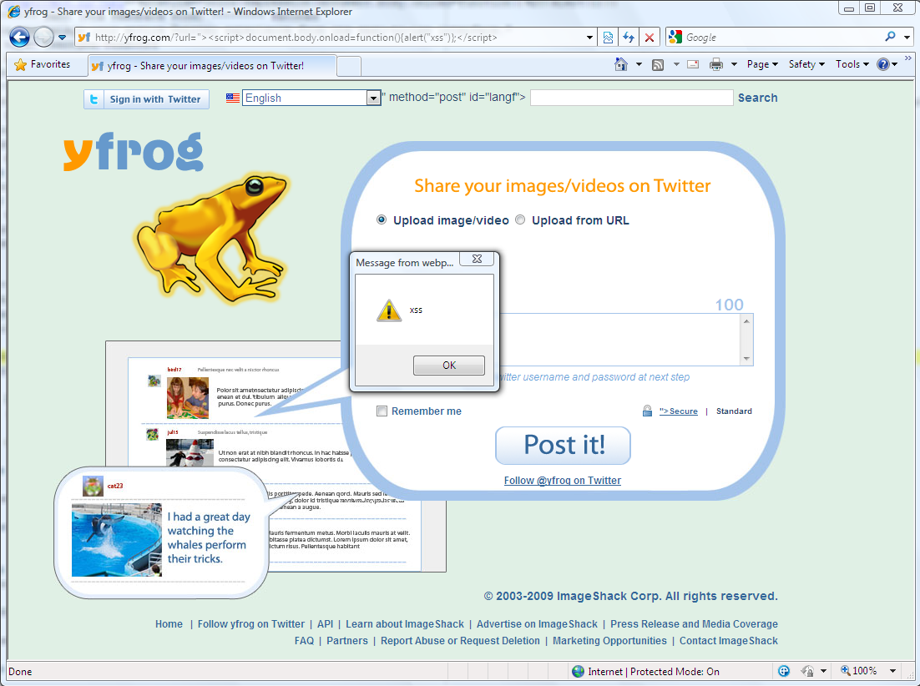Expand the Print options dropdown arrow

click(734, 64)
